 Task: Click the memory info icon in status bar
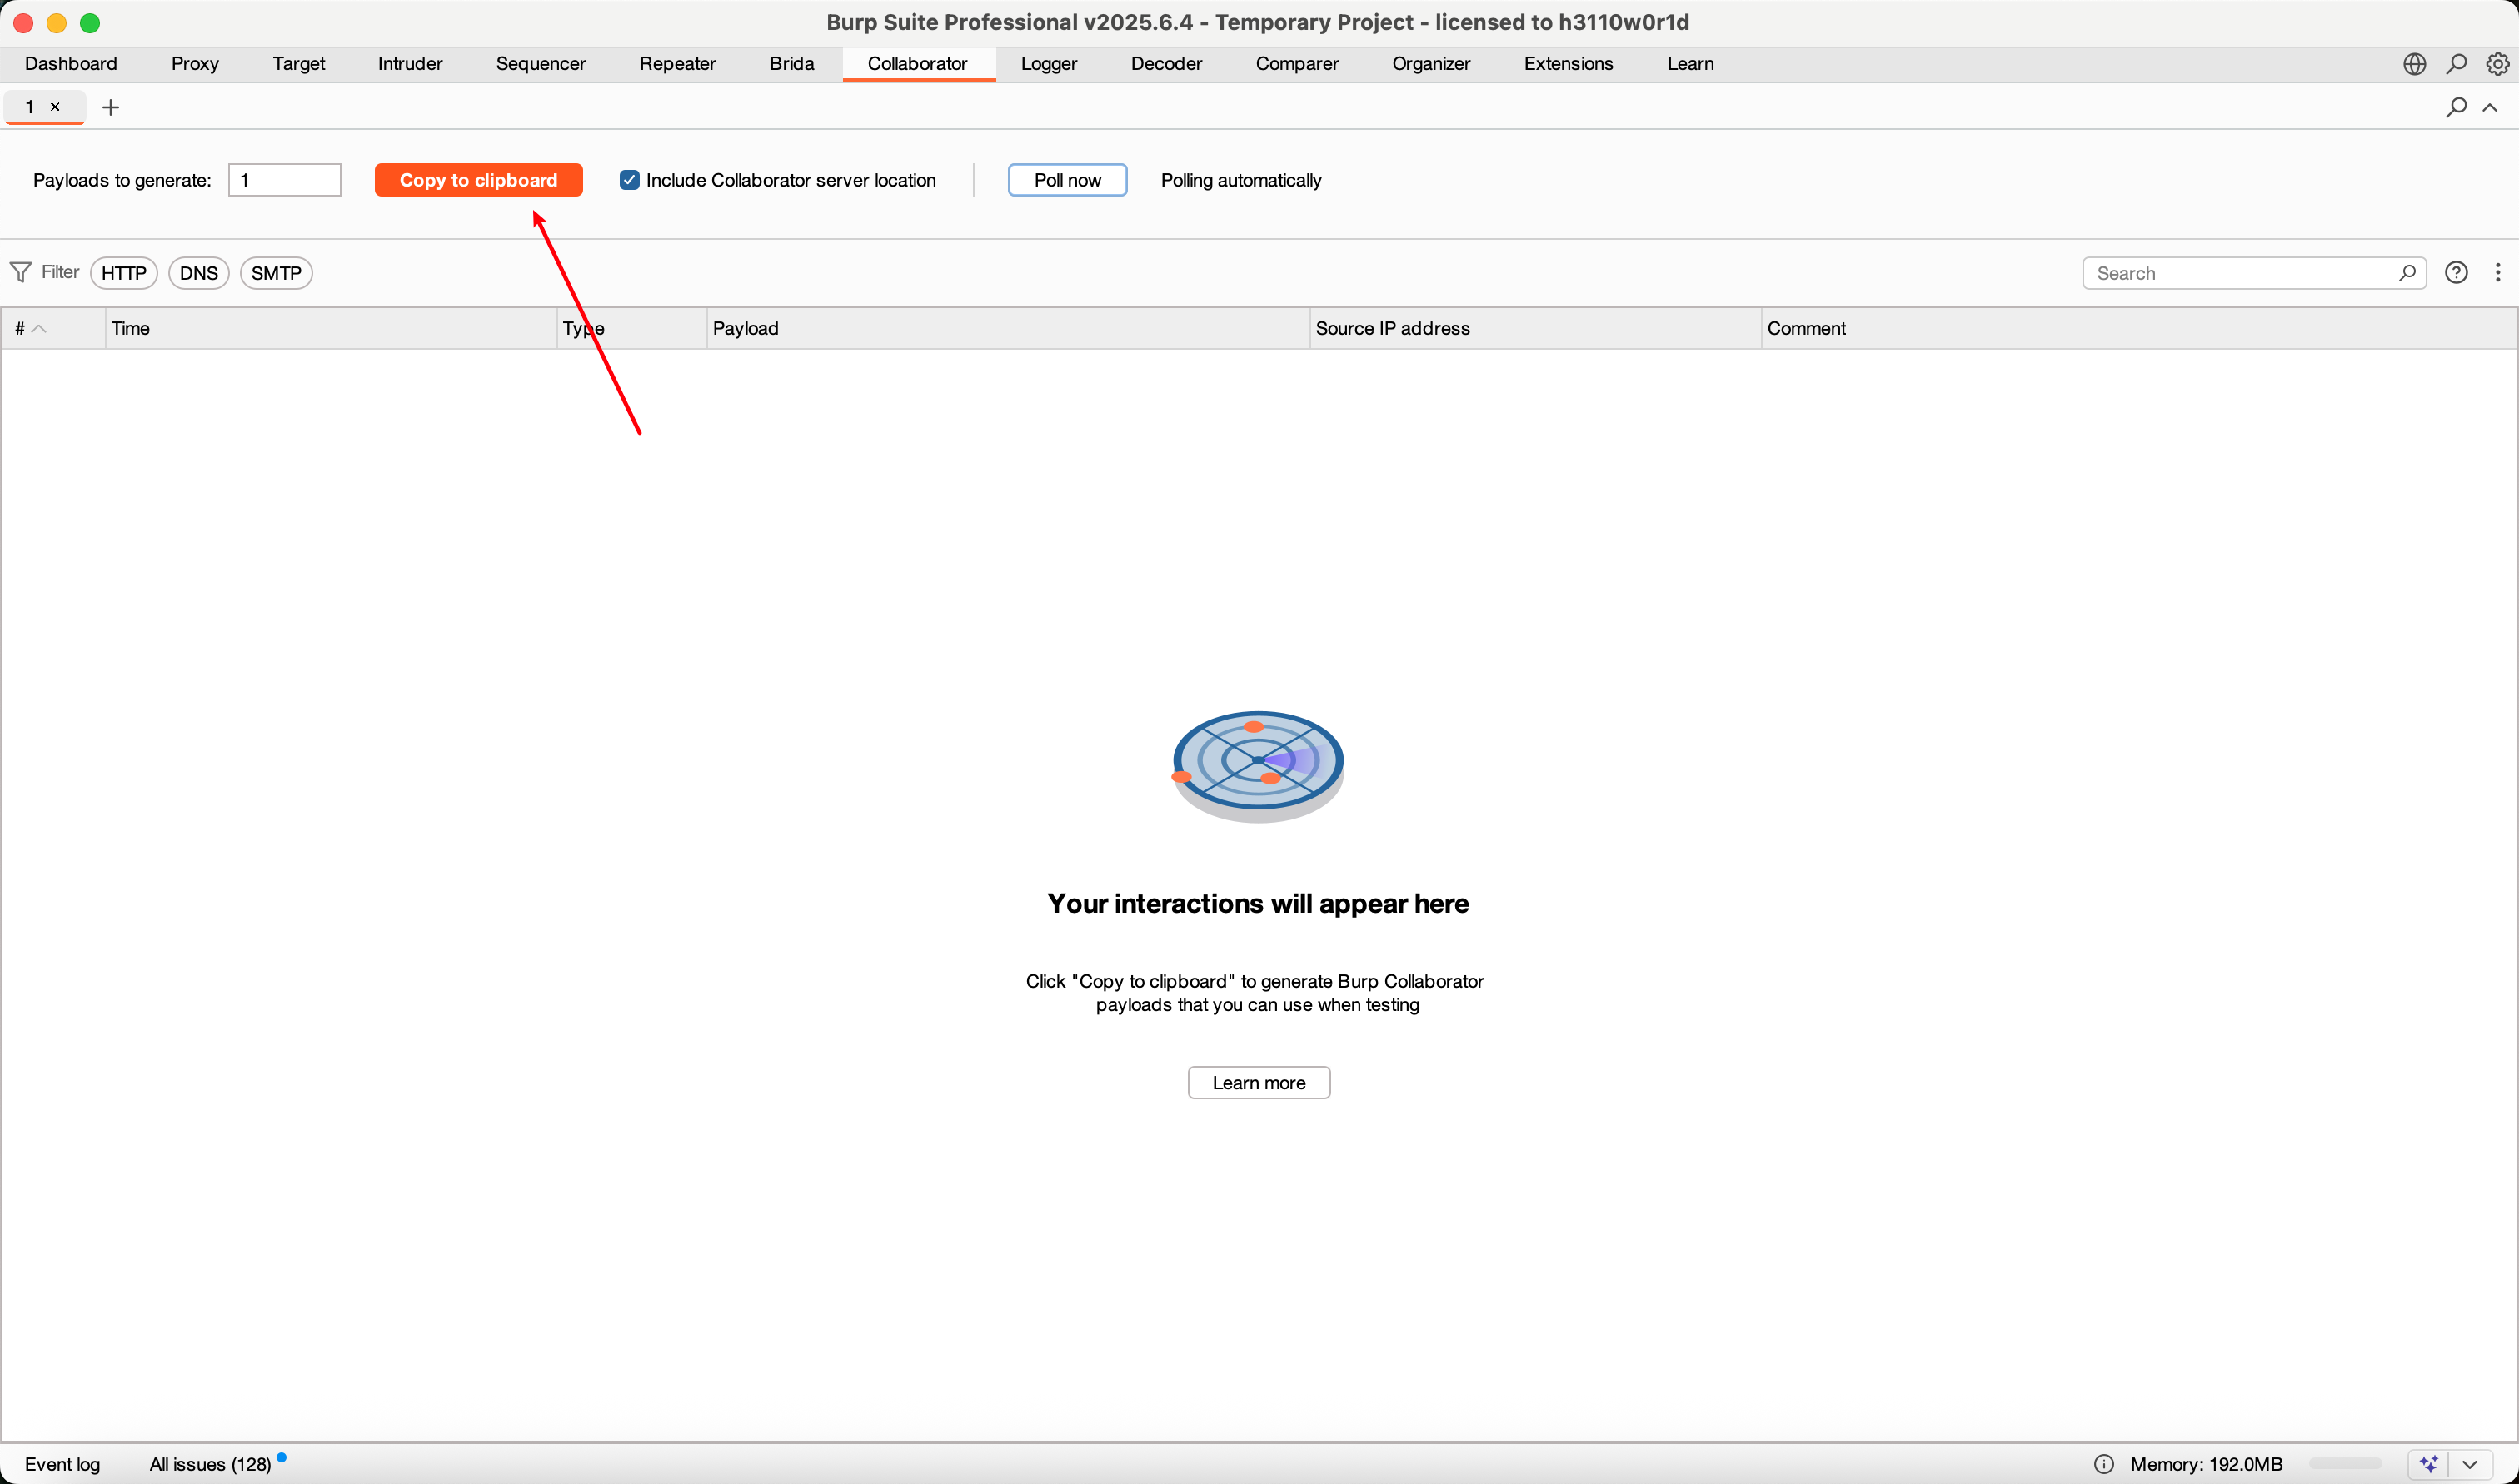click(x=2104, y=1464)
